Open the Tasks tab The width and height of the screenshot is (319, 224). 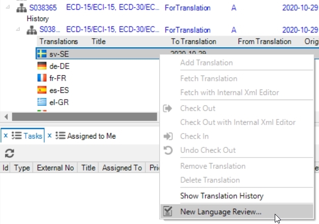point(33,136)
